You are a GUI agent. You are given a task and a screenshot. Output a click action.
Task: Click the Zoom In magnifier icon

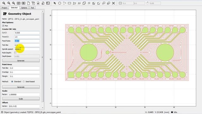tap(14, 3)
